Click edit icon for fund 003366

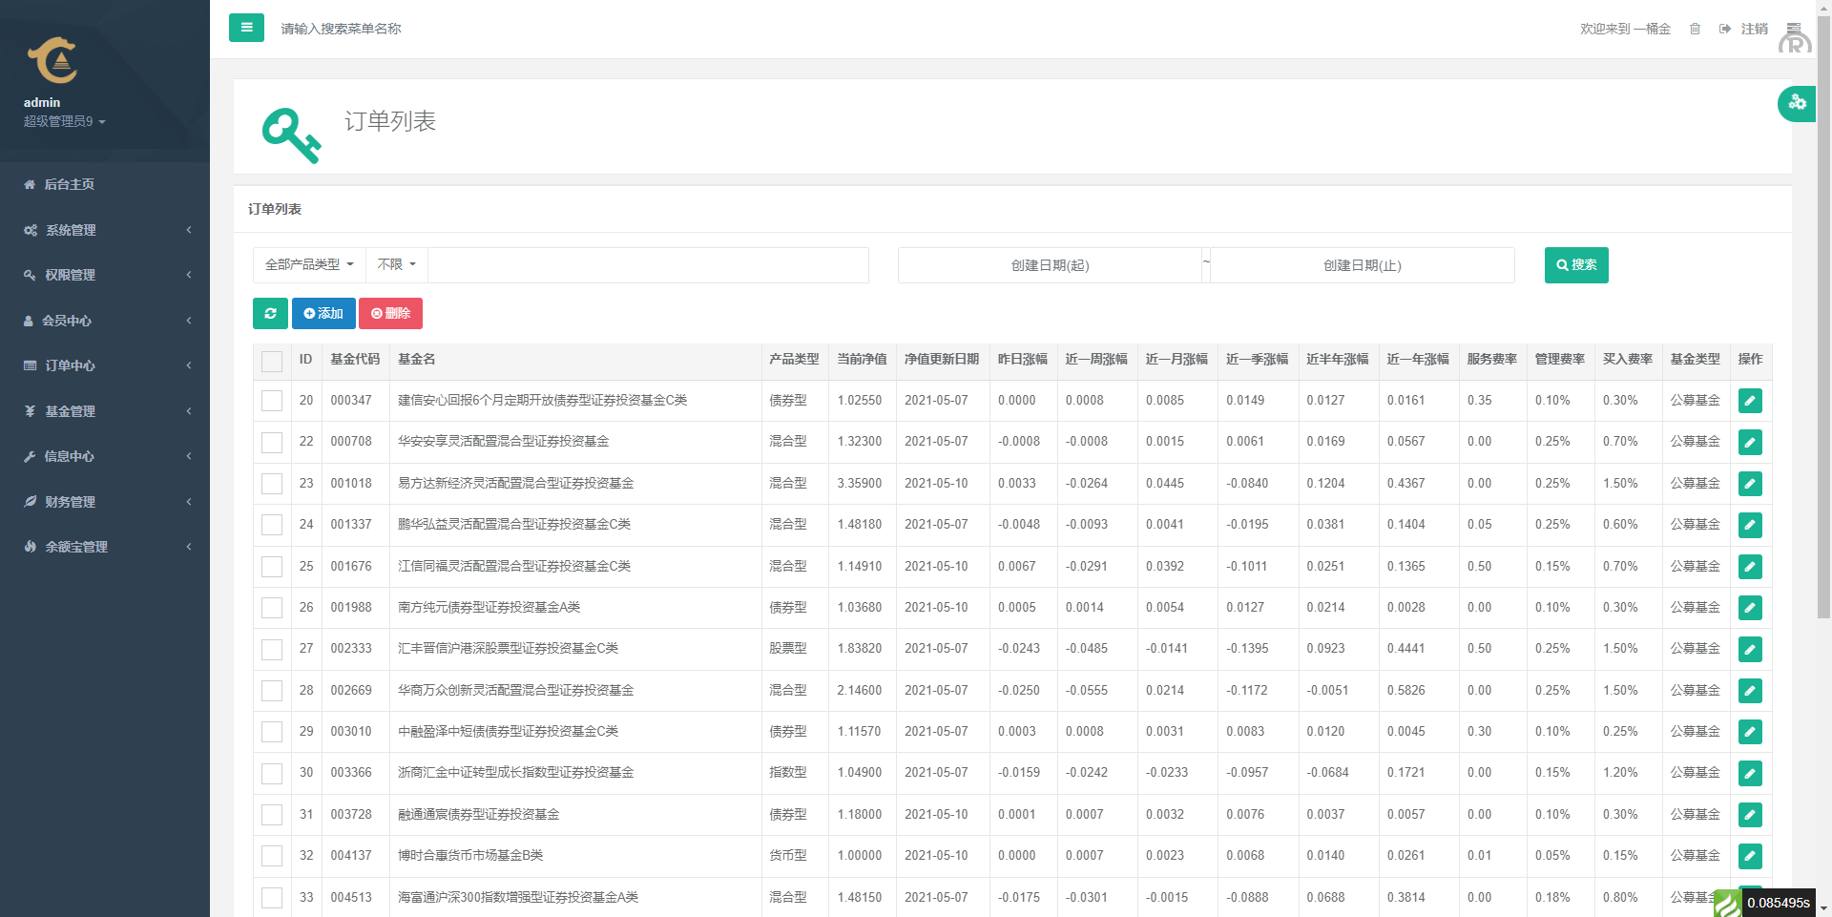(1750, 773)
